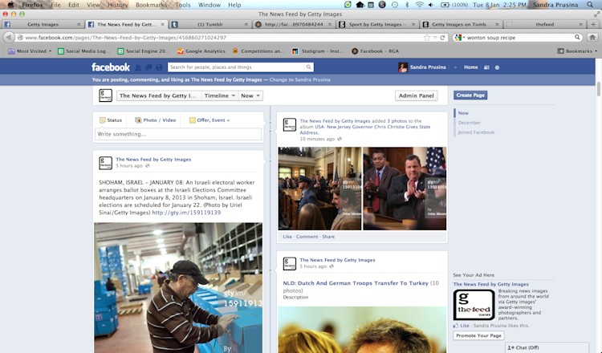This screenshot has width=602, height=353.
Task: Open the notifications globe icon
Action: (159, 67)
